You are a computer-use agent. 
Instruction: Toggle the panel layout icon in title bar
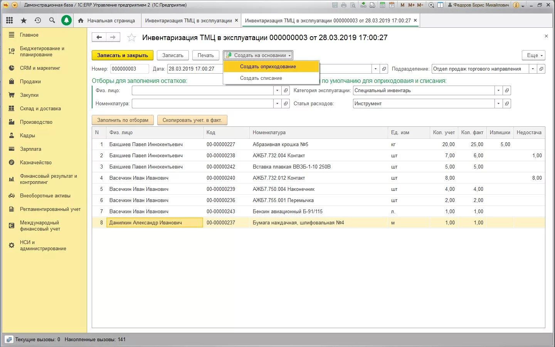point(440,5)
